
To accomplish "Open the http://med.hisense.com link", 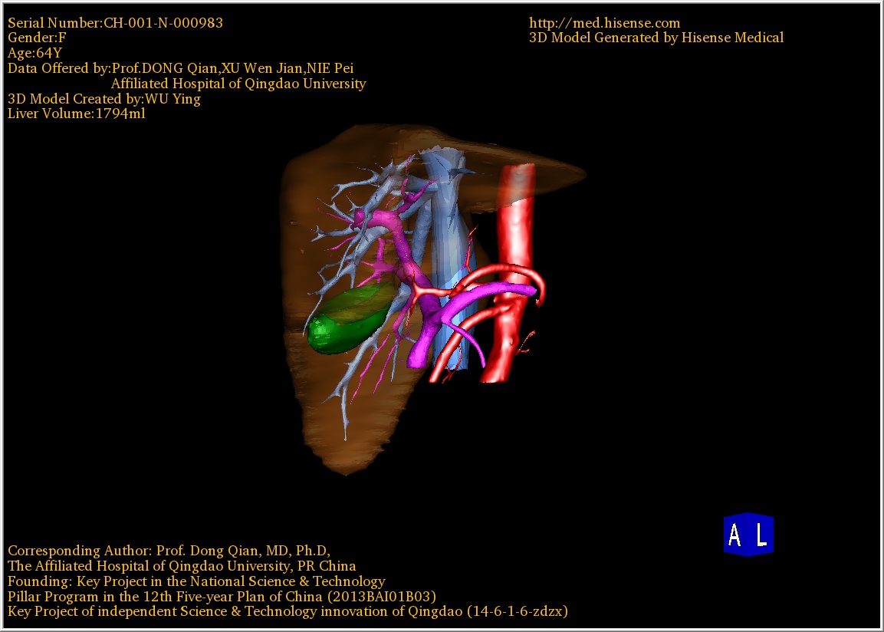I will click(x=604, y=22).
